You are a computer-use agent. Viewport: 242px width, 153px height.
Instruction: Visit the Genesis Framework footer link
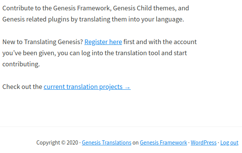[164, 143]
